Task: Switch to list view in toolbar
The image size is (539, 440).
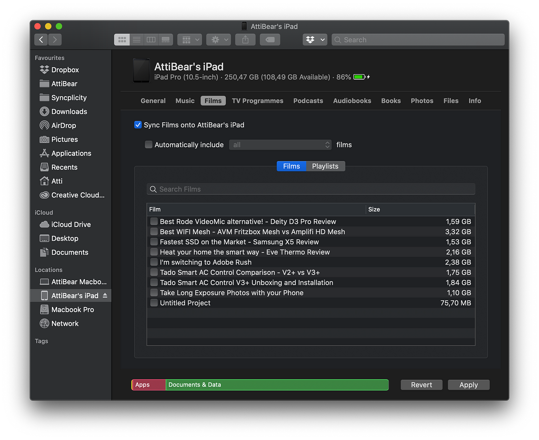Action: coord(137,40)
